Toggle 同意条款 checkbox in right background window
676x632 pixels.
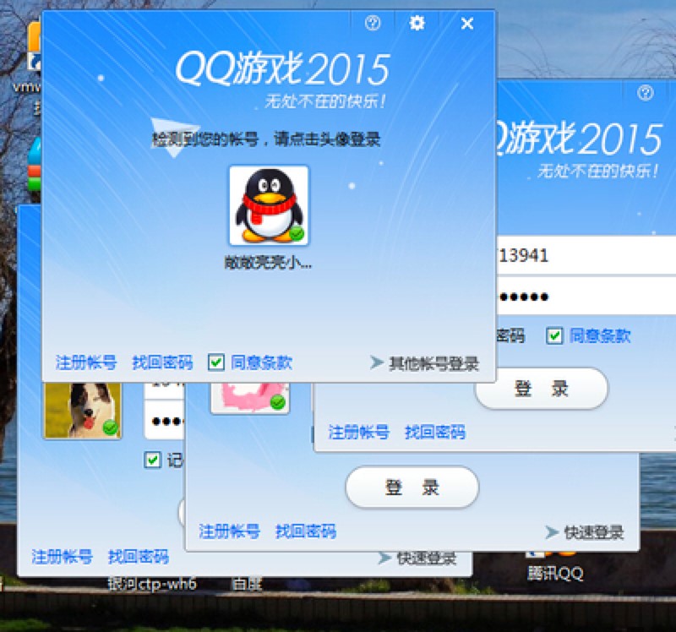[x=554, y=335]
